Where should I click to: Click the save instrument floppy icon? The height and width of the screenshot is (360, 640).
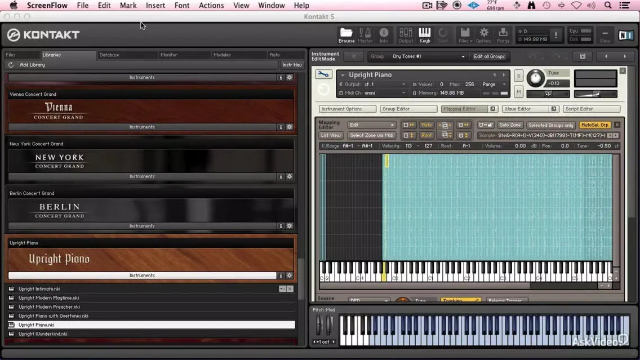click(x=583, y=56)
